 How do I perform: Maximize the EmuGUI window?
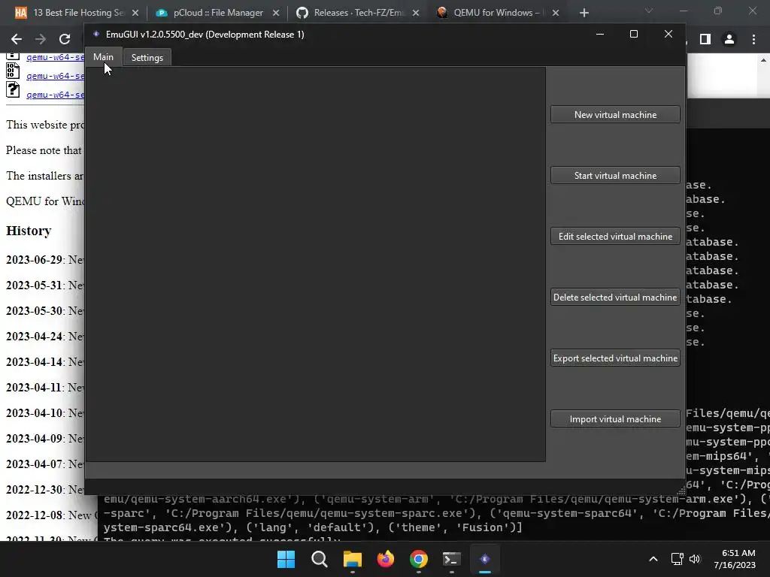(633, 34)
